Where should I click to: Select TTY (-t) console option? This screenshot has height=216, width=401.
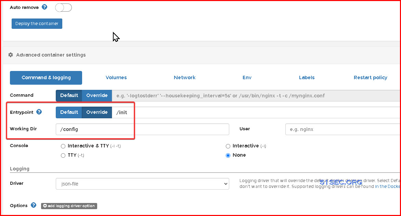pos(63,155)
